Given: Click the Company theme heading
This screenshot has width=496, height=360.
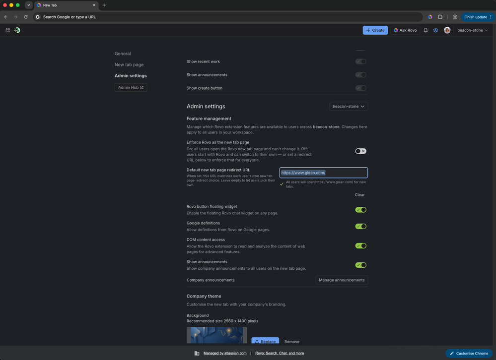Looking at the screenshot, I should [x=204, y=296].
